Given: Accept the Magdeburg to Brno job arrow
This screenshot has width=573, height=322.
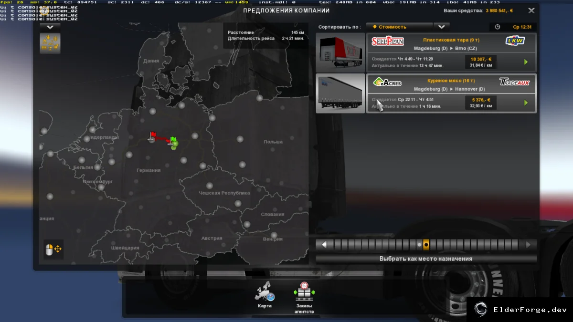Looking at the screenshot, I should point(526,62).
